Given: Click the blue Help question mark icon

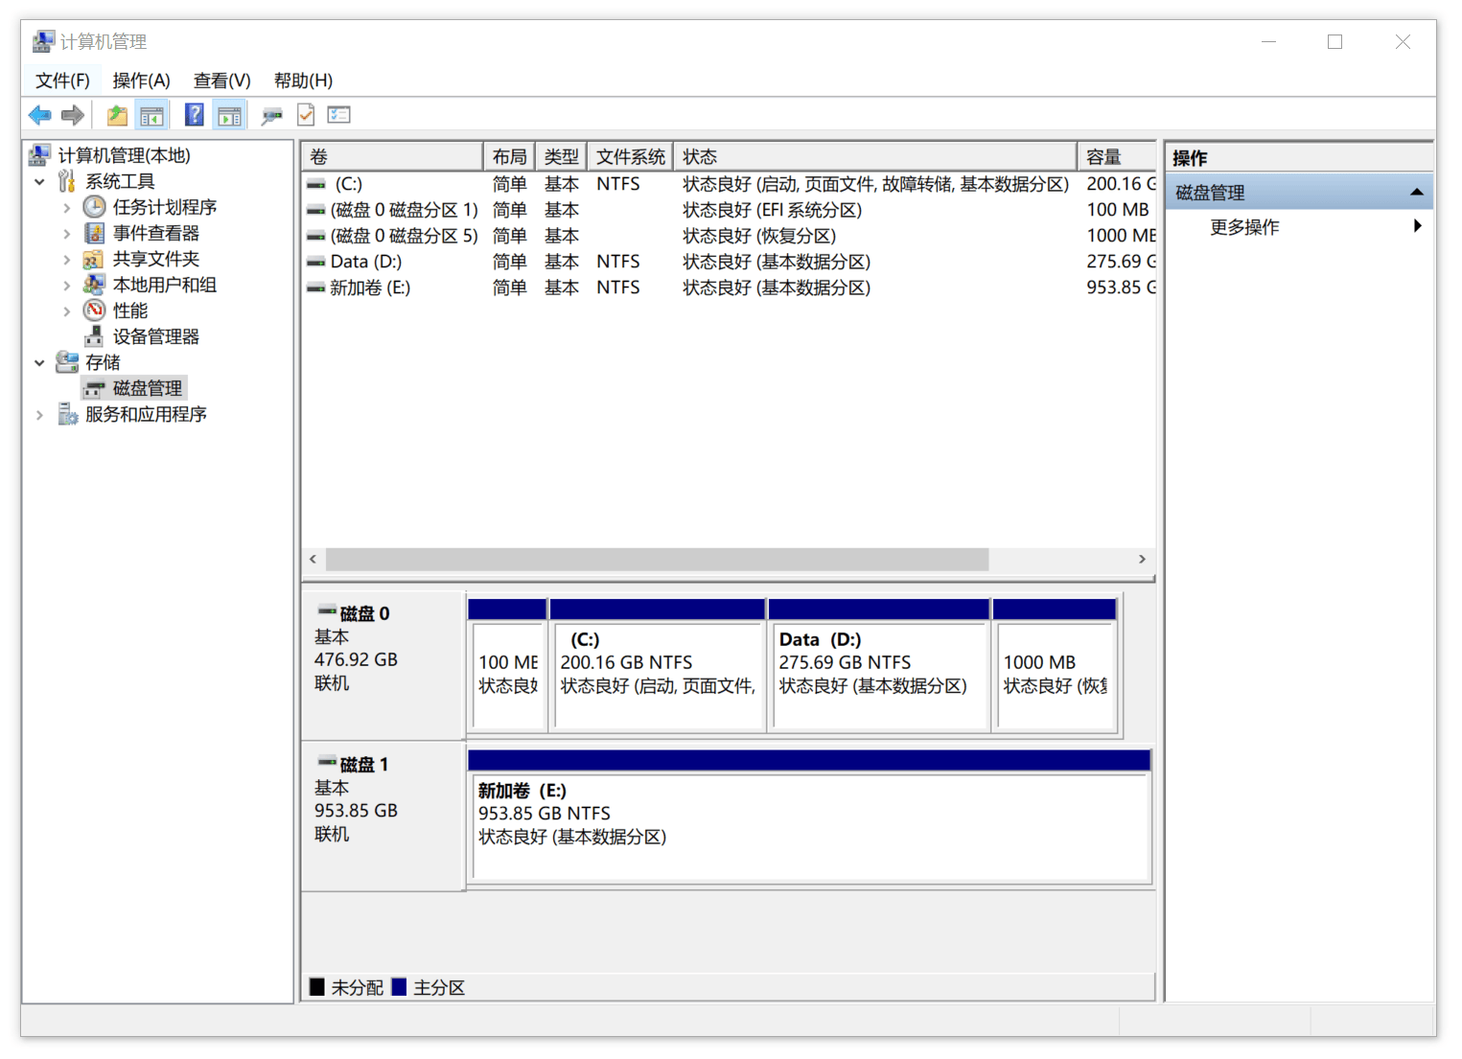Looking at the screenshot, I should (x=195, y=116).
